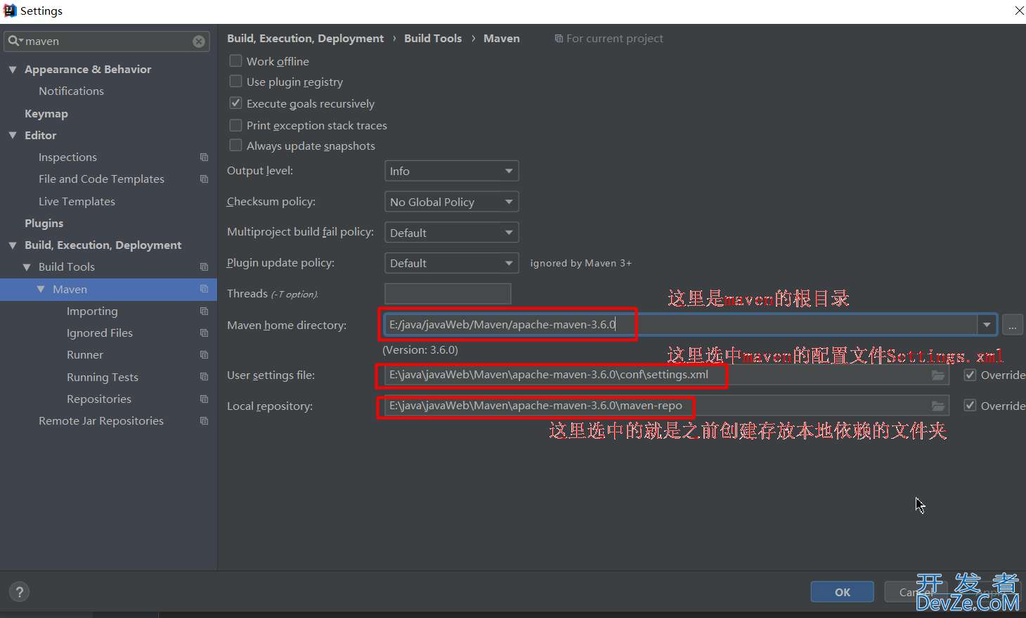This screenshot has height=618, width=1026.
Task: Focus the settings search box
Action: point(107,41)
